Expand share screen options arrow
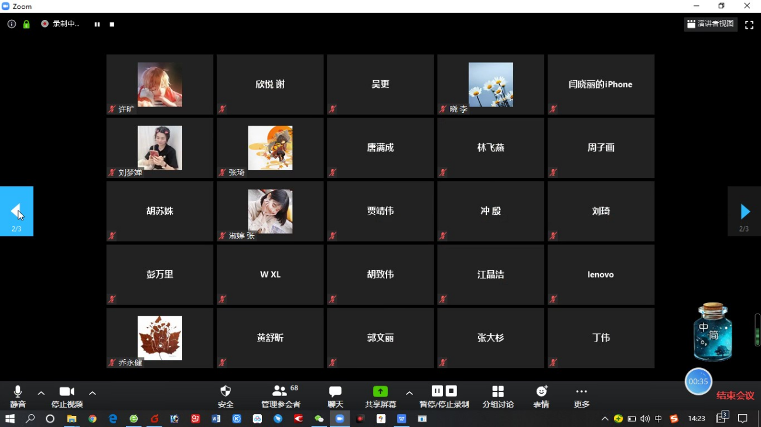Image resolution: width=761 pixels, height=427 pixels. 409,393
